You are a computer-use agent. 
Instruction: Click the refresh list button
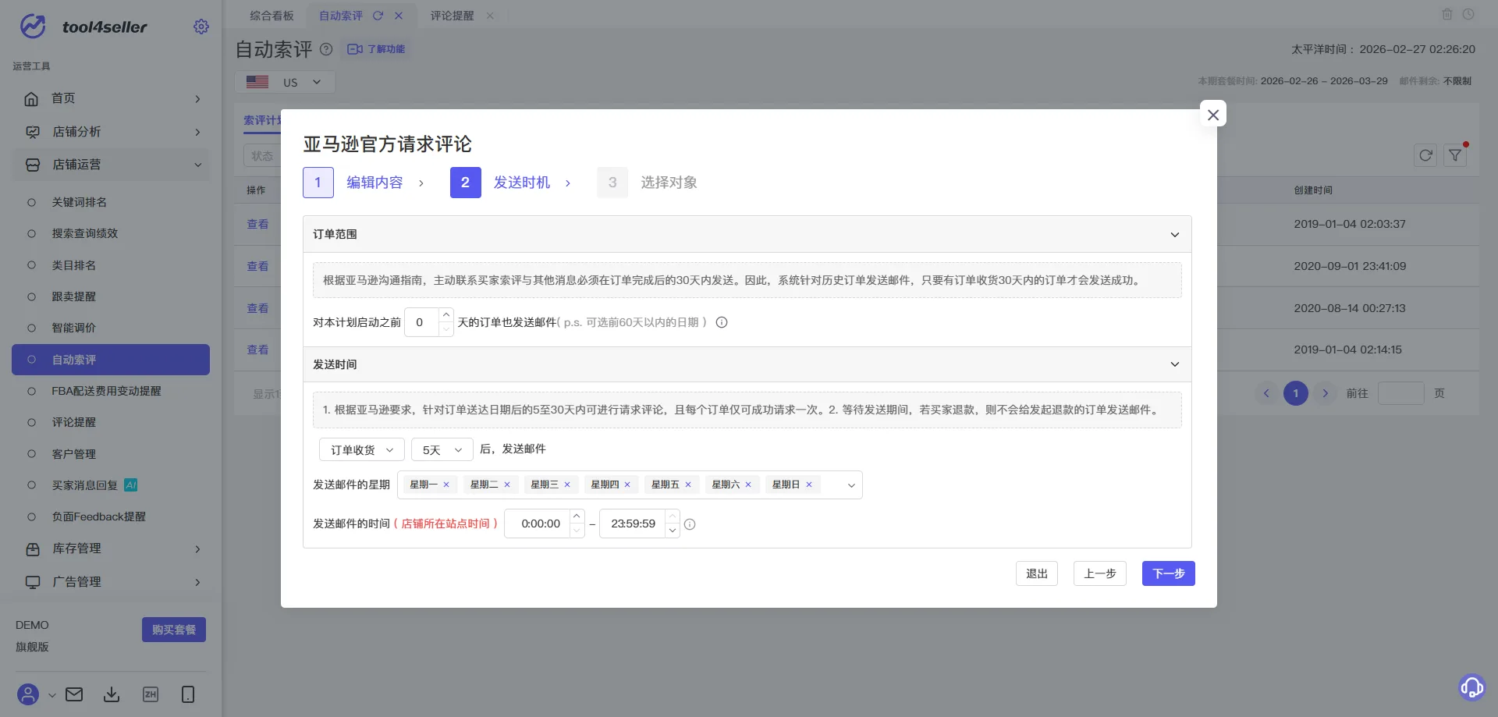pos(1425,155)
